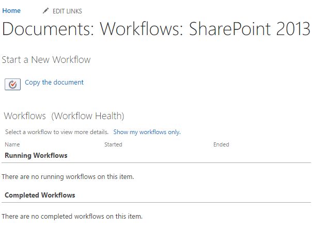The image size is (312, 229).
Task: Click the Ended column header
Action: pos(221,145)
